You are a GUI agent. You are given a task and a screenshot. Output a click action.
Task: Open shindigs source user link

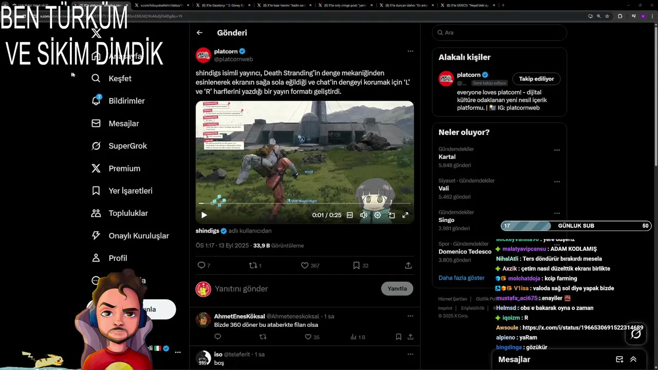(208, 231)
